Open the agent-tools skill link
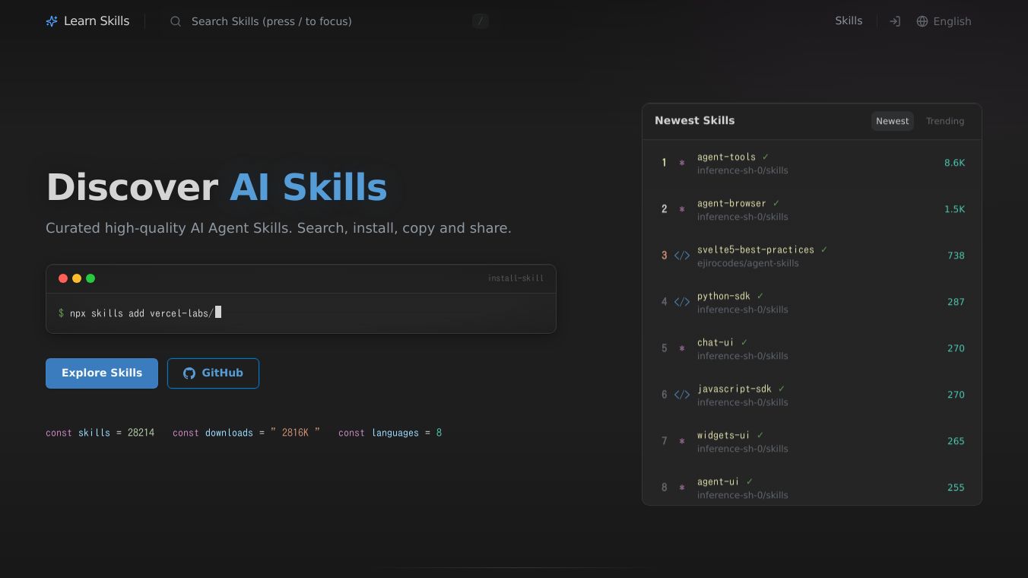The height and width of the screenshot is (578, 1028). pyautogui.click(x=726, y=157)
